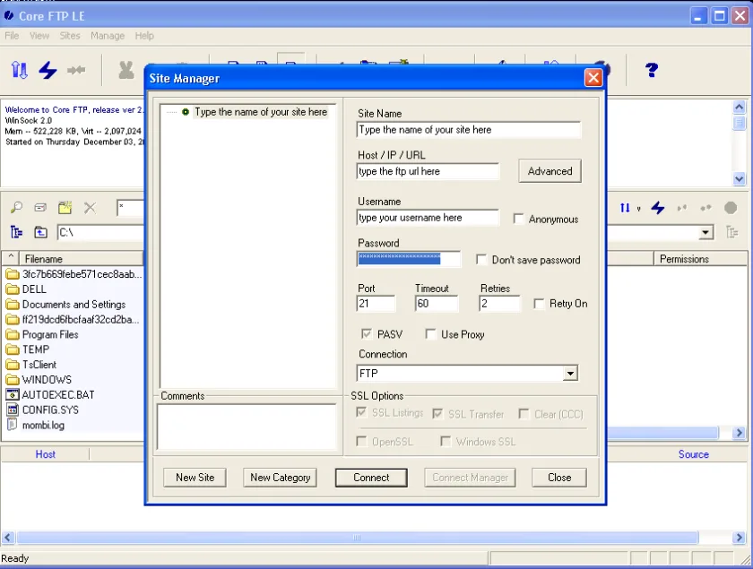Open the Sites menu

70,36
